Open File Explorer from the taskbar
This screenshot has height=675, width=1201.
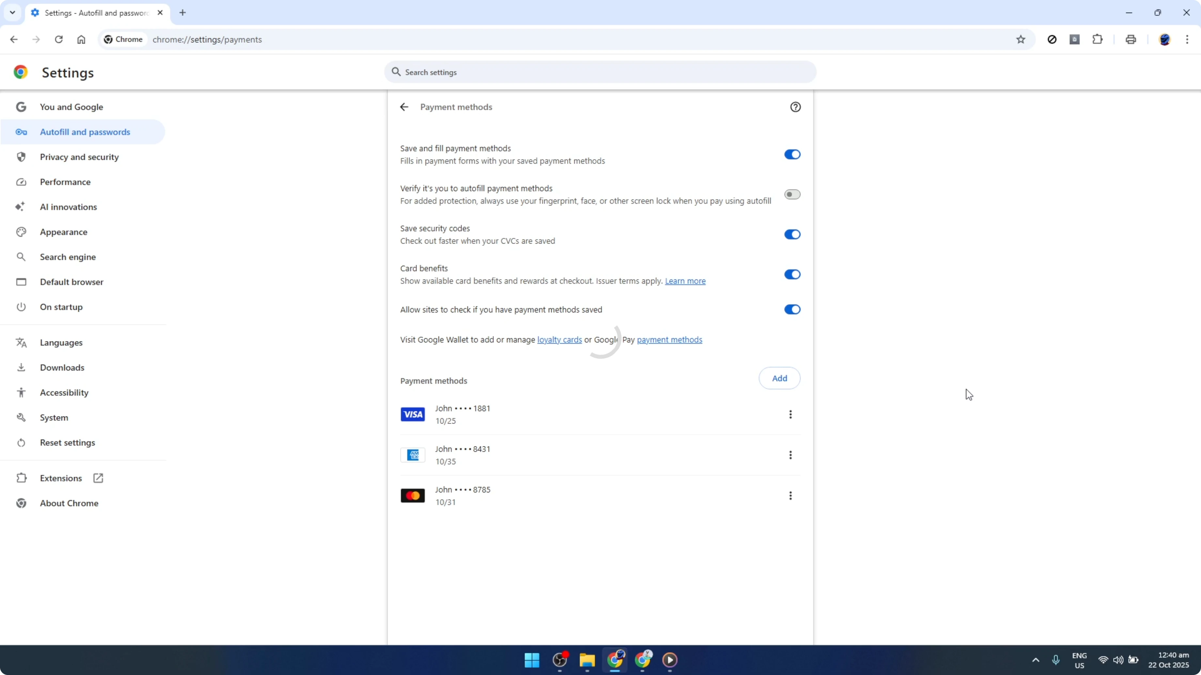[x=586, y=661]
